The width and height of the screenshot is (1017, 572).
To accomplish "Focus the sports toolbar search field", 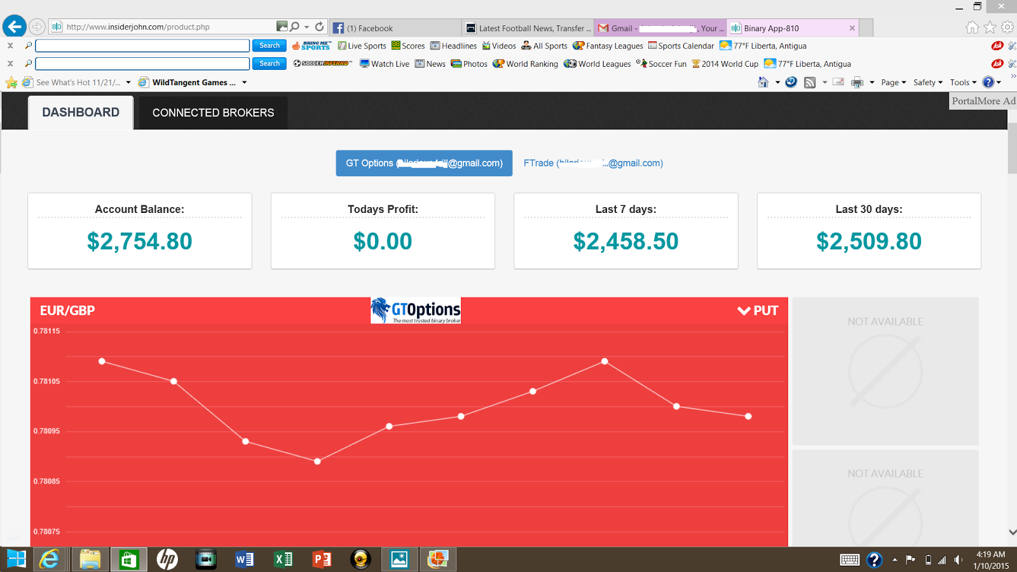I will tap(142, 46).
